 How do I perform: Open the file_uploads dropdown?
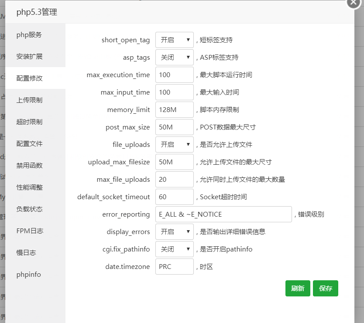[174, 145]
